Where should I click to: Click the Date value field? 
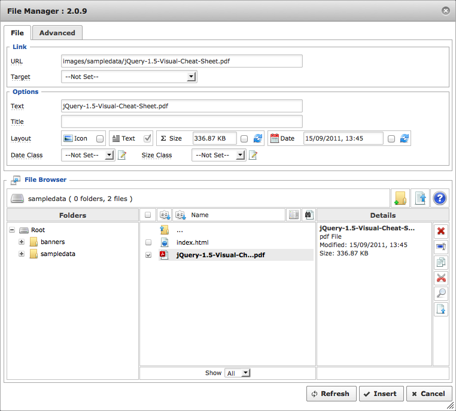(x=343, y=138)
